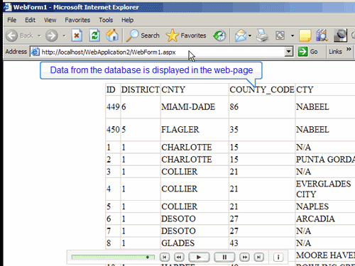Open the File menu
Viewport: 355px width, 266px height.
(12, 20)
